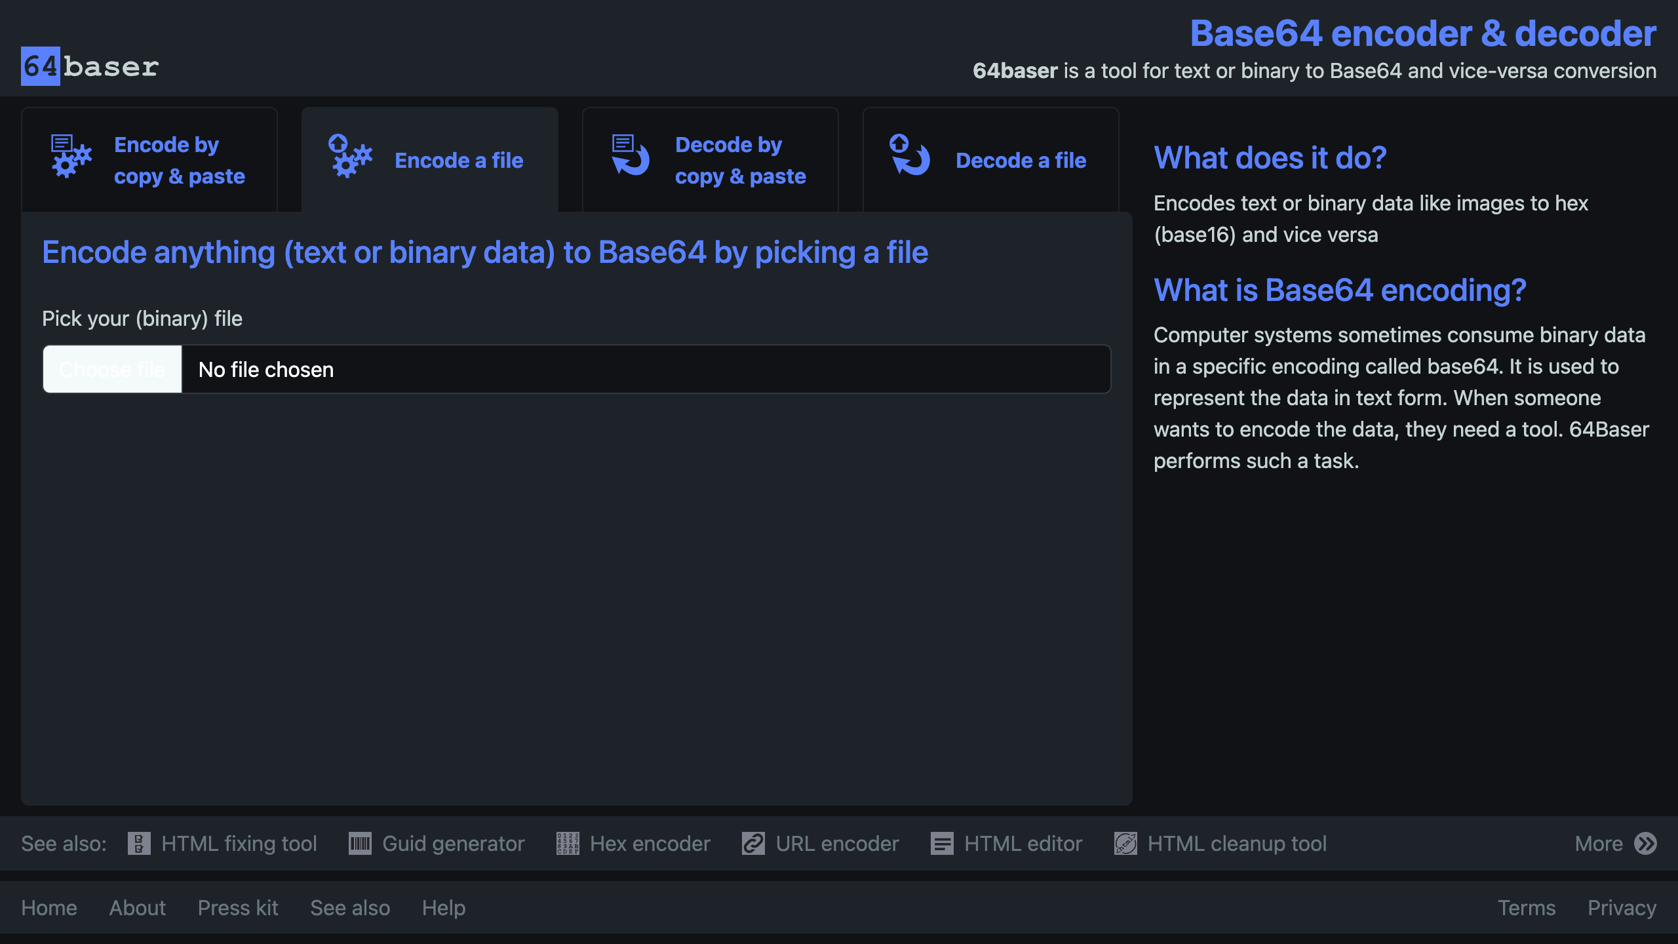Click the Hex encoder grid icon
This screenshot has width=1678, height=944.
coord(568,843)
